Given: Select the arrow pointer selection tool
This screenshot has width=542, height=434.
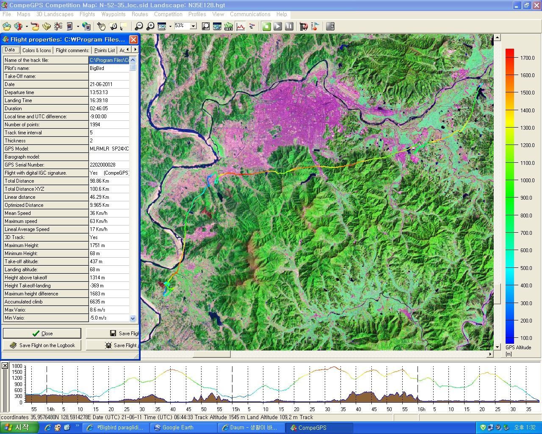Looking at the screenshot, I should coord(123,26).
